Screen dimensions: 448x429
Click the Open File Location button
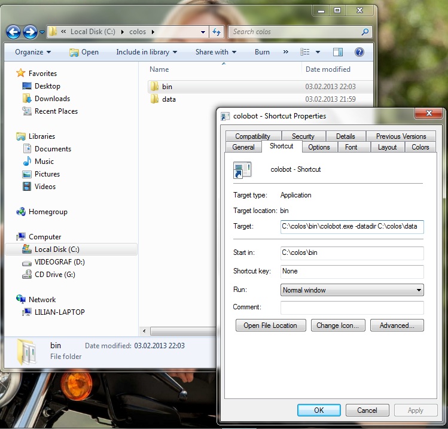coord(270,325)
